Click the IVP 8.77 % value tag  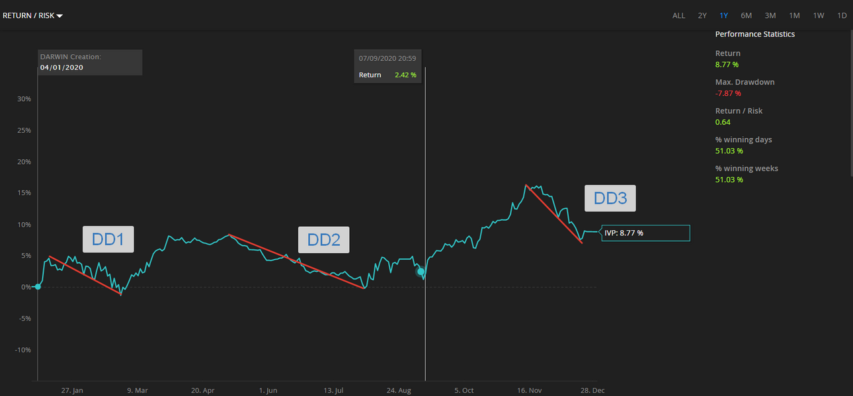[646, 233]
